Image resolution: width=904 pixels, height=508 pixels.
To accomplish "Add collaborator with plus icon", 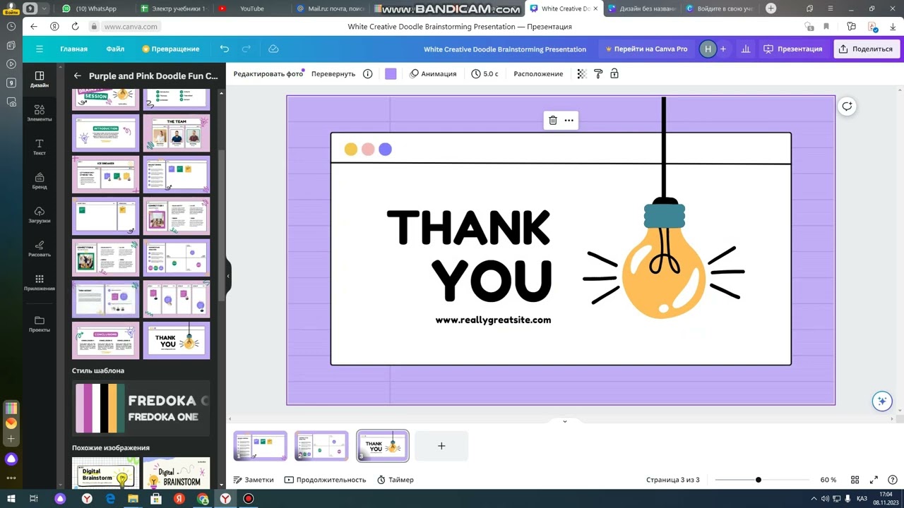I will (x=722, y=49).
